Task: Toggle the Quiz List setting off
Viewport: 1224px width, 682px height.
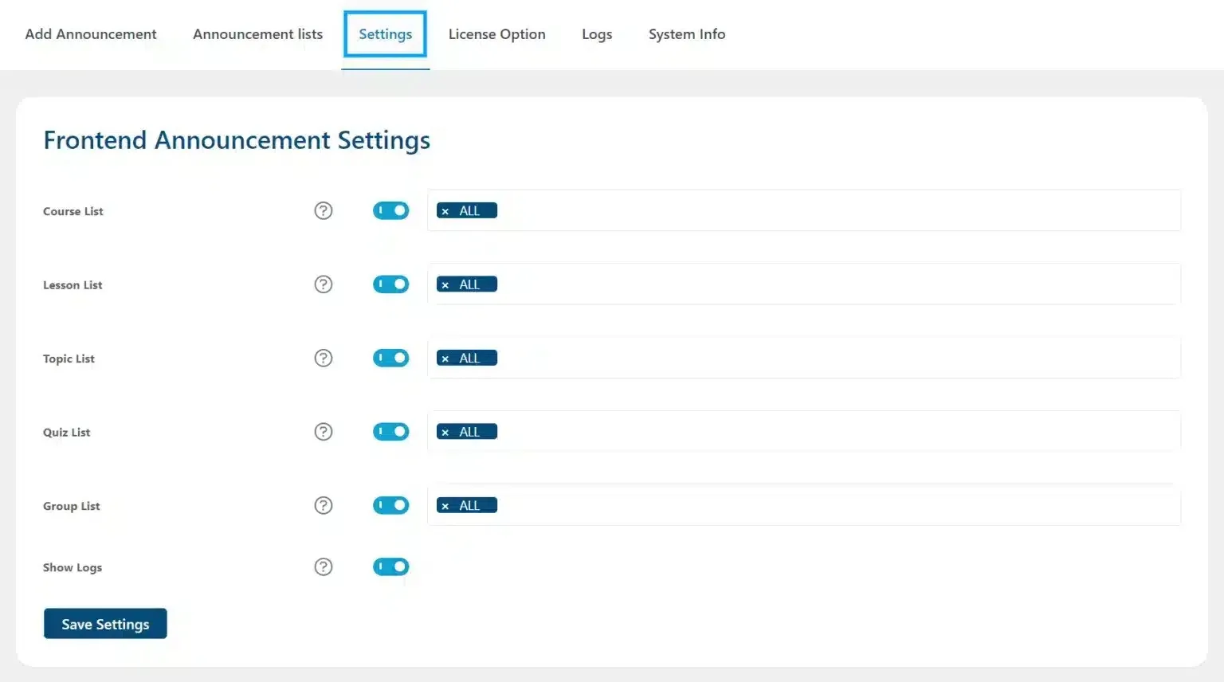Action: click(390, 431)
